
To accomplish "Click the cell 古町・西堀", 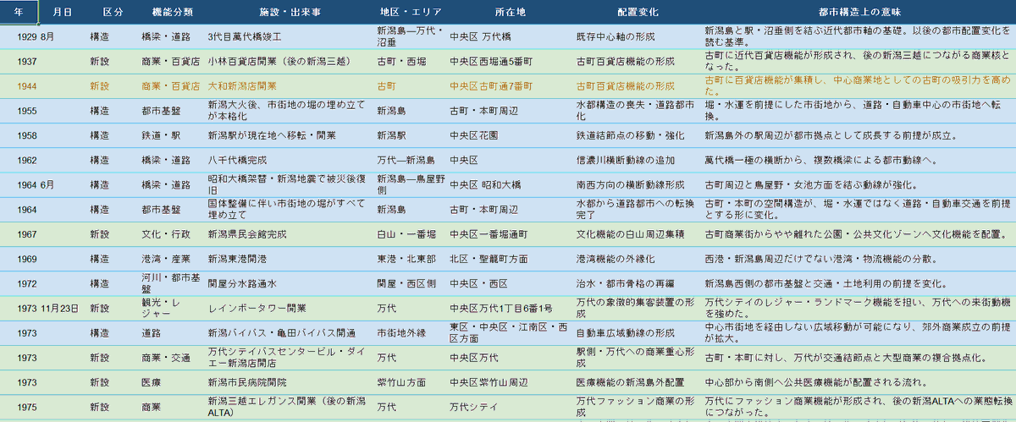I will 410,62.
